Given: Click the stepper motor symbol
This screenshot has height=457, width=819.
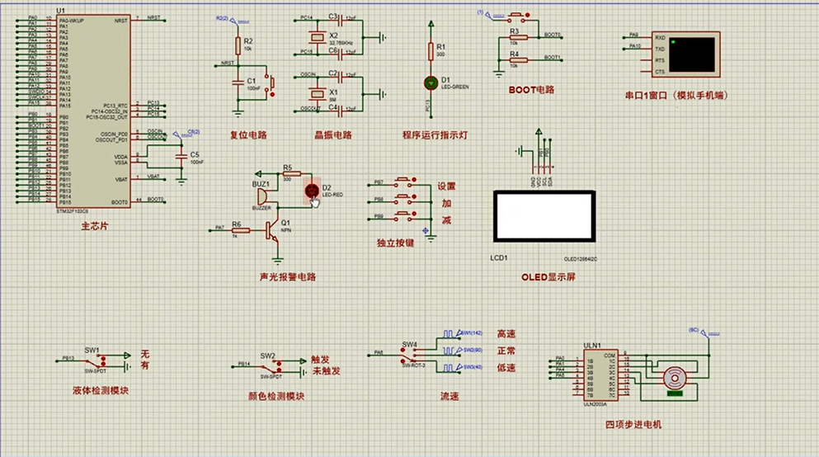Looking at the screenshot, I should click(x=675, y=378).
